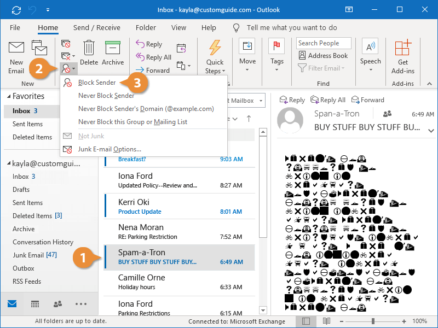438x328 pixels.
Task: Click the zoom slider handle
Action: pos(373,321)
